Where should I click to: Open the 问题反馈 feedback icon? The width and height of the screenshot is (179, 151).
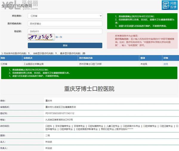(169, 5)
